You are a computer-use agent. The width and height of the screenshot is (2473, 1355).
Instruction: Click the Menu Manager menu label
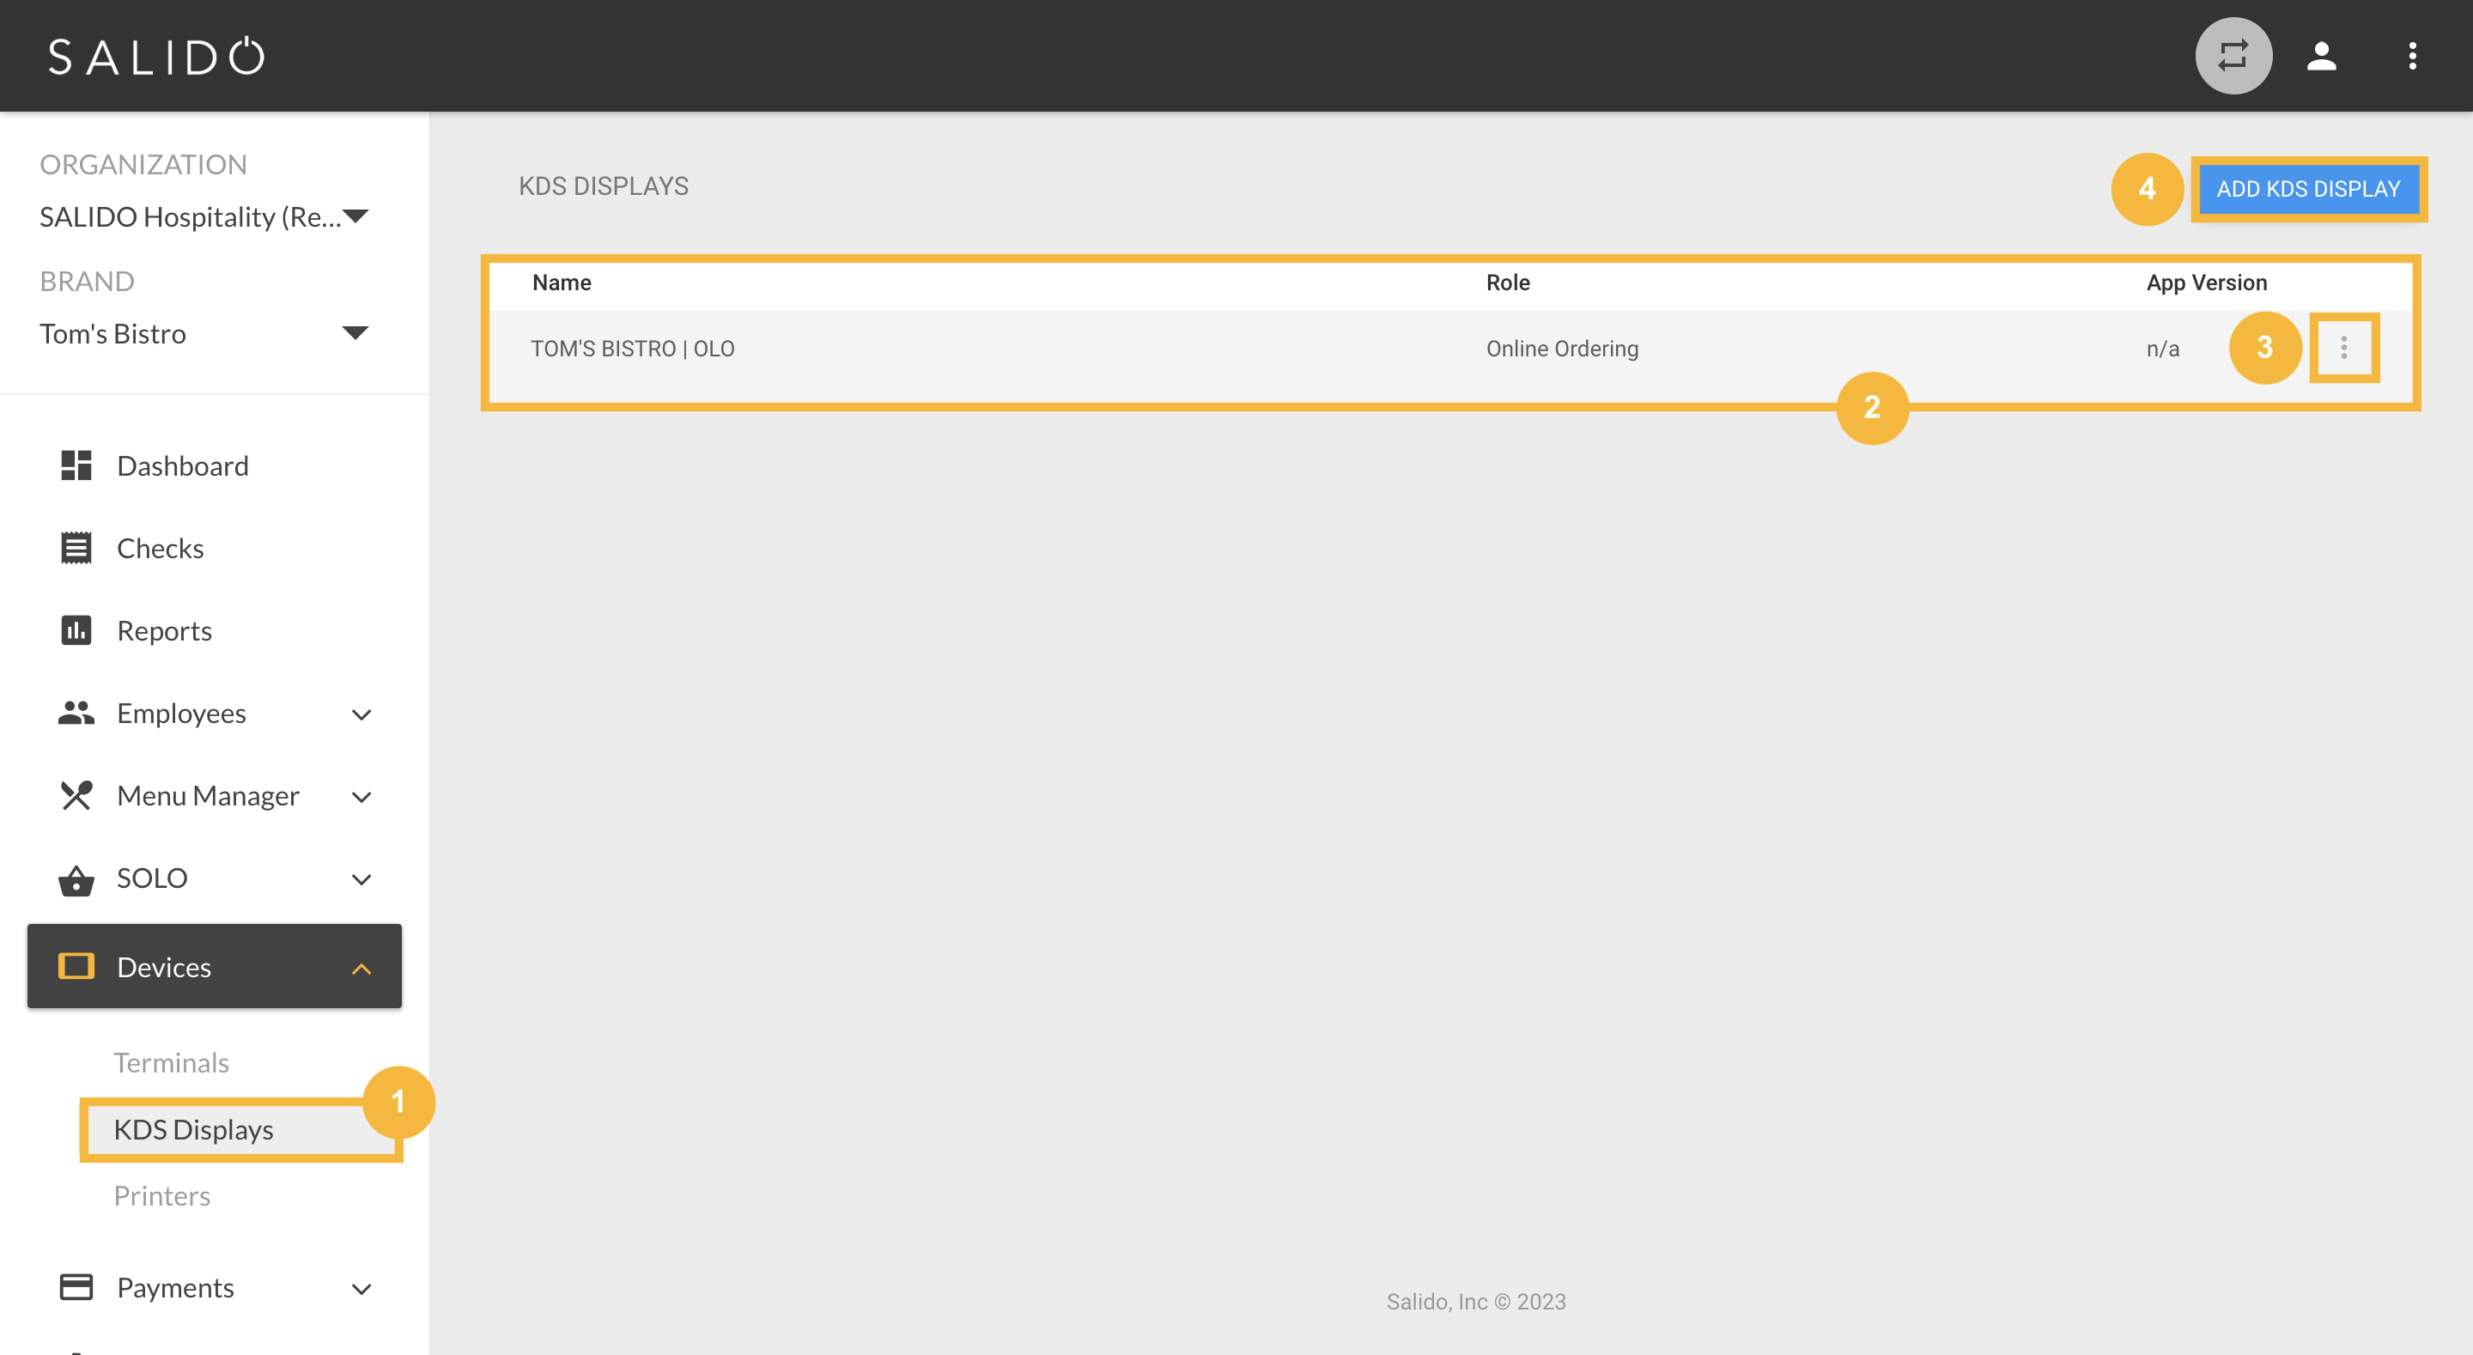click(209, 796)
